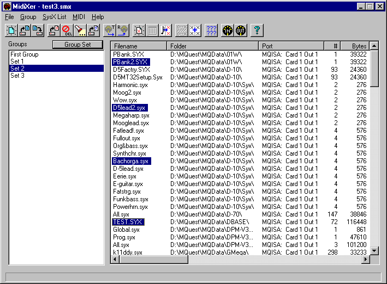Open the MIDI menu

pos(79,17)
